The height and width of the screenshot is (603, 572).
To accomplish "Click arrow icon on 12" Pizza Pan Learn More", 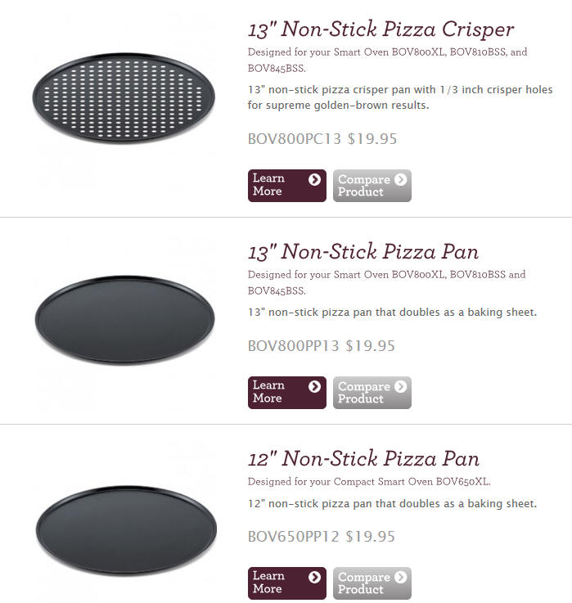I will (314, 577).
